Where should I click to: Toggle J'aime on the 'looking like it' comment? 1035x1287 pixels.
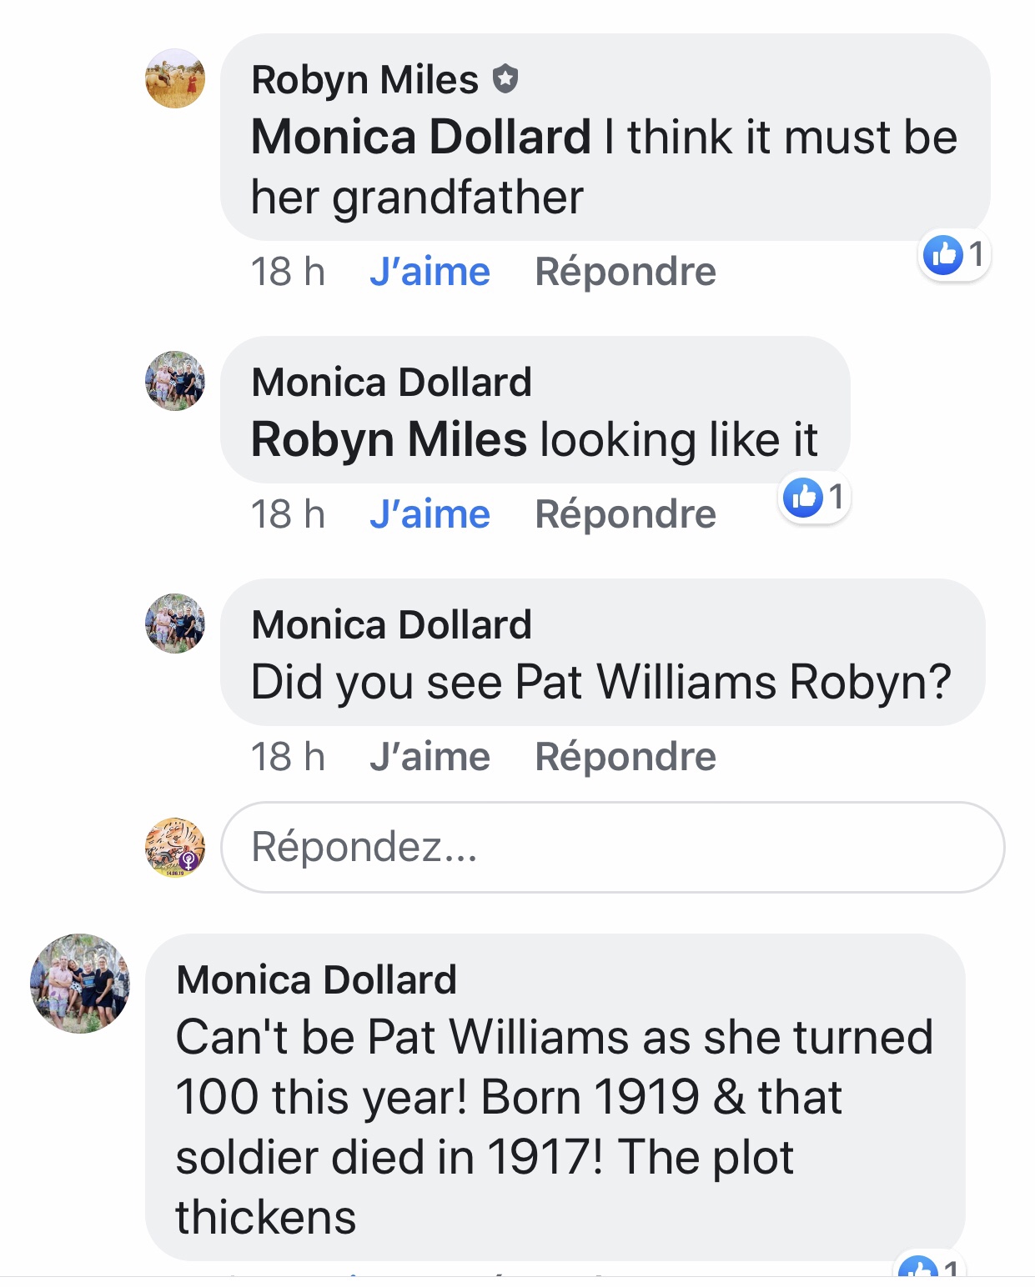coord(430,514)
